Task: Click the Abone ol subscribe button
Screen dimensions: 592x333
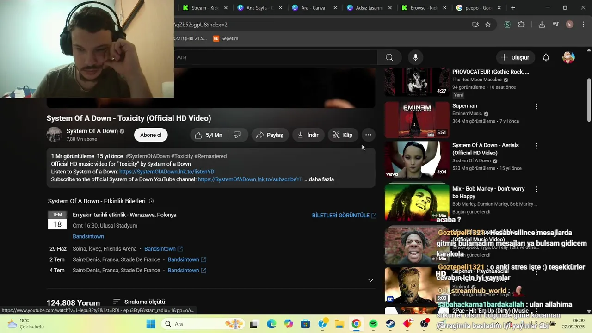Action: coord(151,135)
